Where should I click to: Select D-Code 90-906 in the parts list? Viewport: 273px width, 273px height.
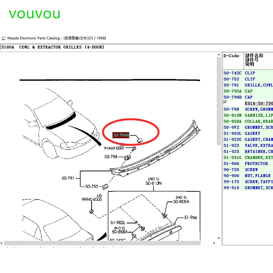click(231, 176)
